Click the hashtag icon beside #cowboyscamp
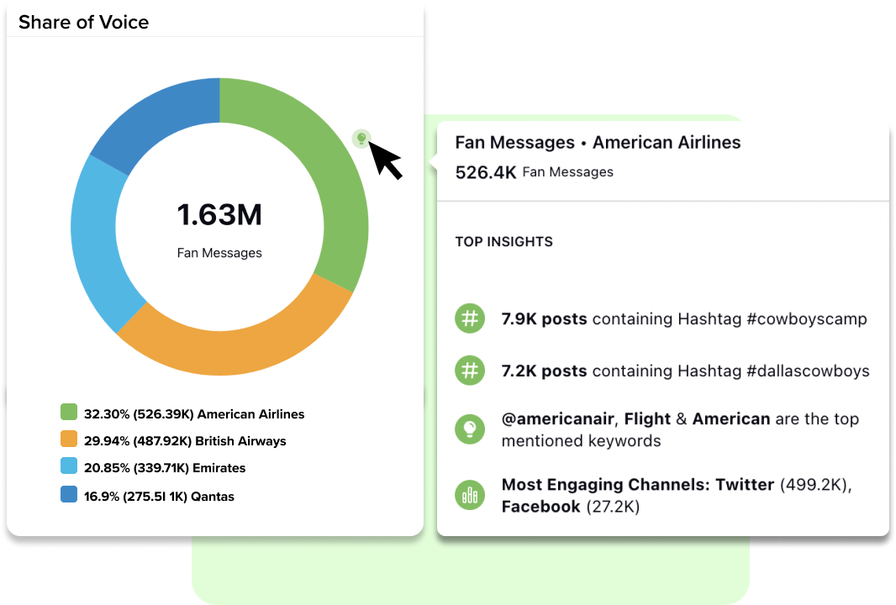This screenshot has height=605, width=896. click(470, 318)
